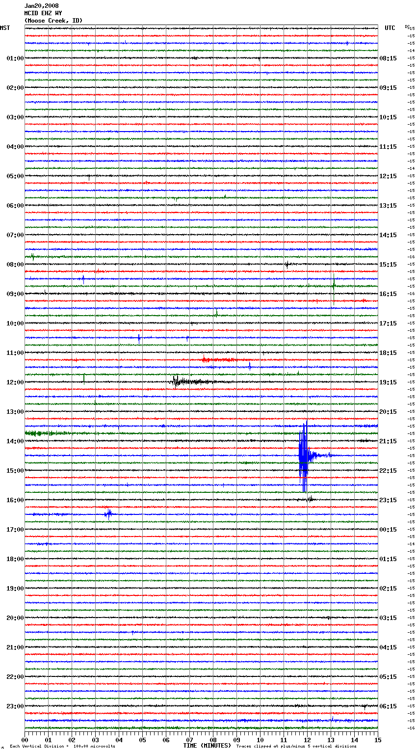Click the 10:15 UTC time label
The image size is (417, 753).
(388, 117)
